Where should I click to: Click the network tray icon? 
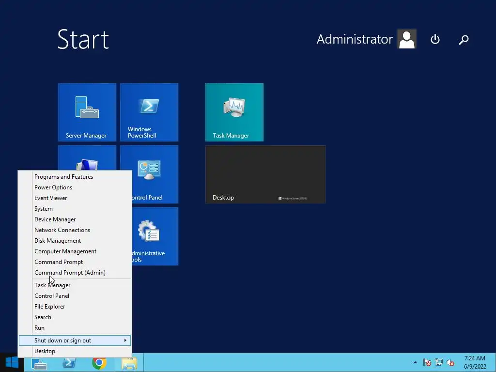(x=439, y=362)
